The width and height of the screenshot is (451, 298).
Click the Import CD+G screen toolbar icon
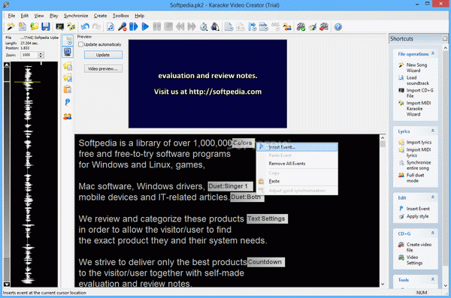[x=59, y=27]
